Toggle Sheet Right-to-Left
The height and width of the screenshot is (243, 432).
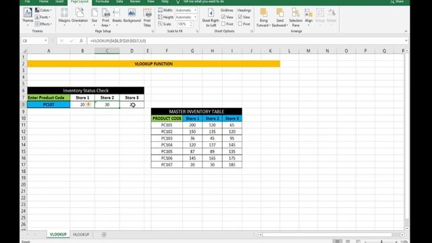coord(211,17)
